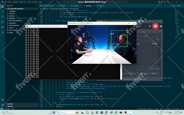Close the main3.py editor tab
184x115 pixels.
(x=94, y=6)
